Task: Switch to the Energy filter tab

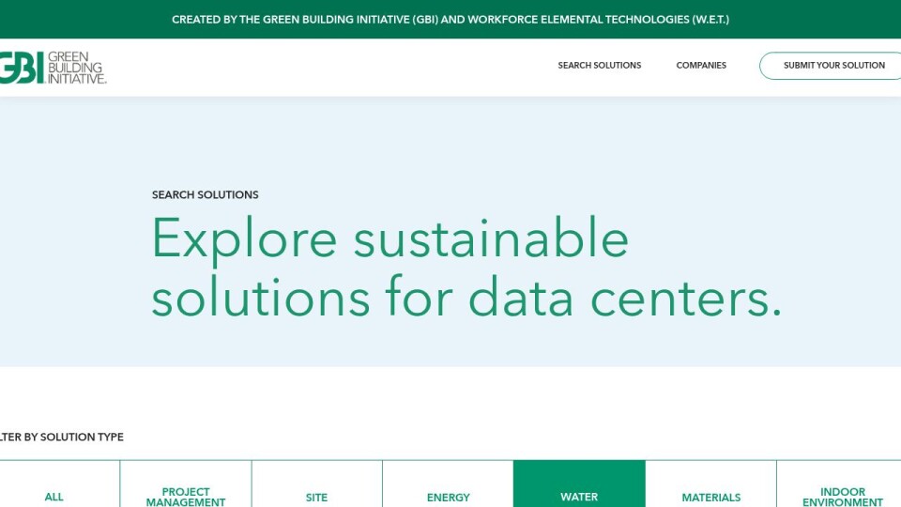Action: coord(448,497)
